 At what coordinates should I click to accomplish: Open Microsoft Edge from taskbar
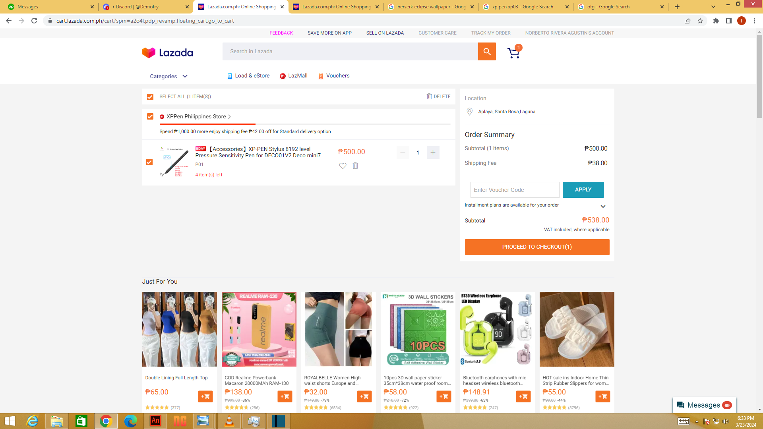(130, 421)
